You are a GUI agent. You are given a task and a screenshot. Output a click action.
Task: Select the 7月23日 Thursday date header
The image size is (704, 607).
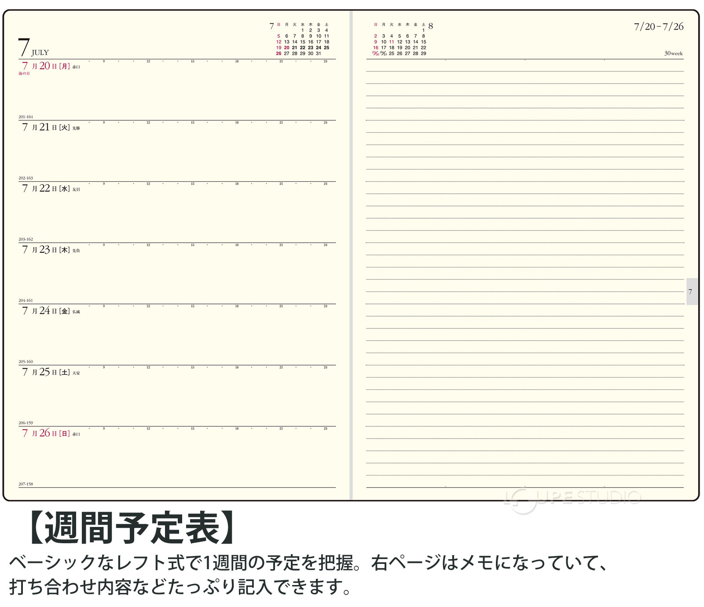[x=50, y=249]
